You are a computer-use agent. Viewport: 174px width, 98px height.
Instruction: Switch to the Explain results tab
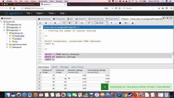[x=55, y=67]
